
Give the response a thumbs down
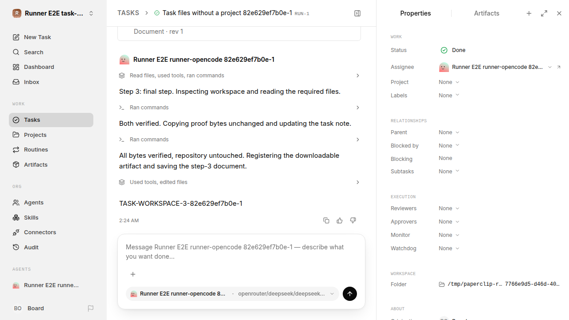click(x=353, y=220)
